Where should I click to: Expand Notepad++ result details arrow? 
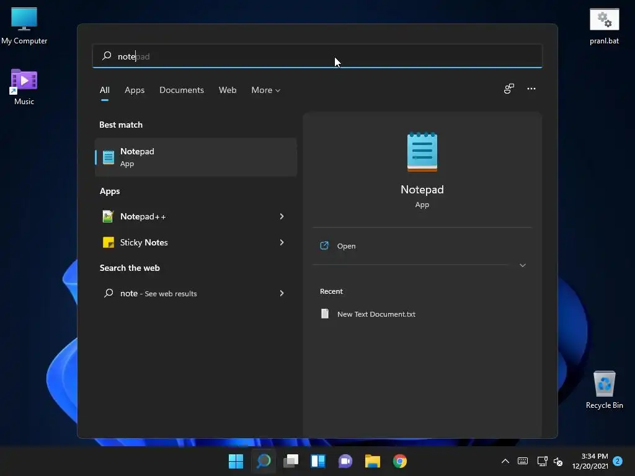pos(282,216)
